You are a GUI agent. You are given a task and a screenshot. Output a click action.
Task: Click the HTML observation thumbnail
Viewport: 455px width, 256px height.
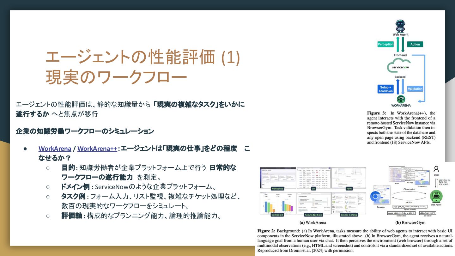click(x=397, y=174)
